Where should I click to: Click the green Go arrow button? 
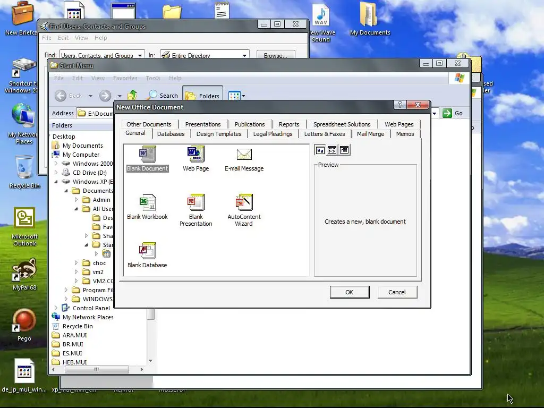(447, 113)
